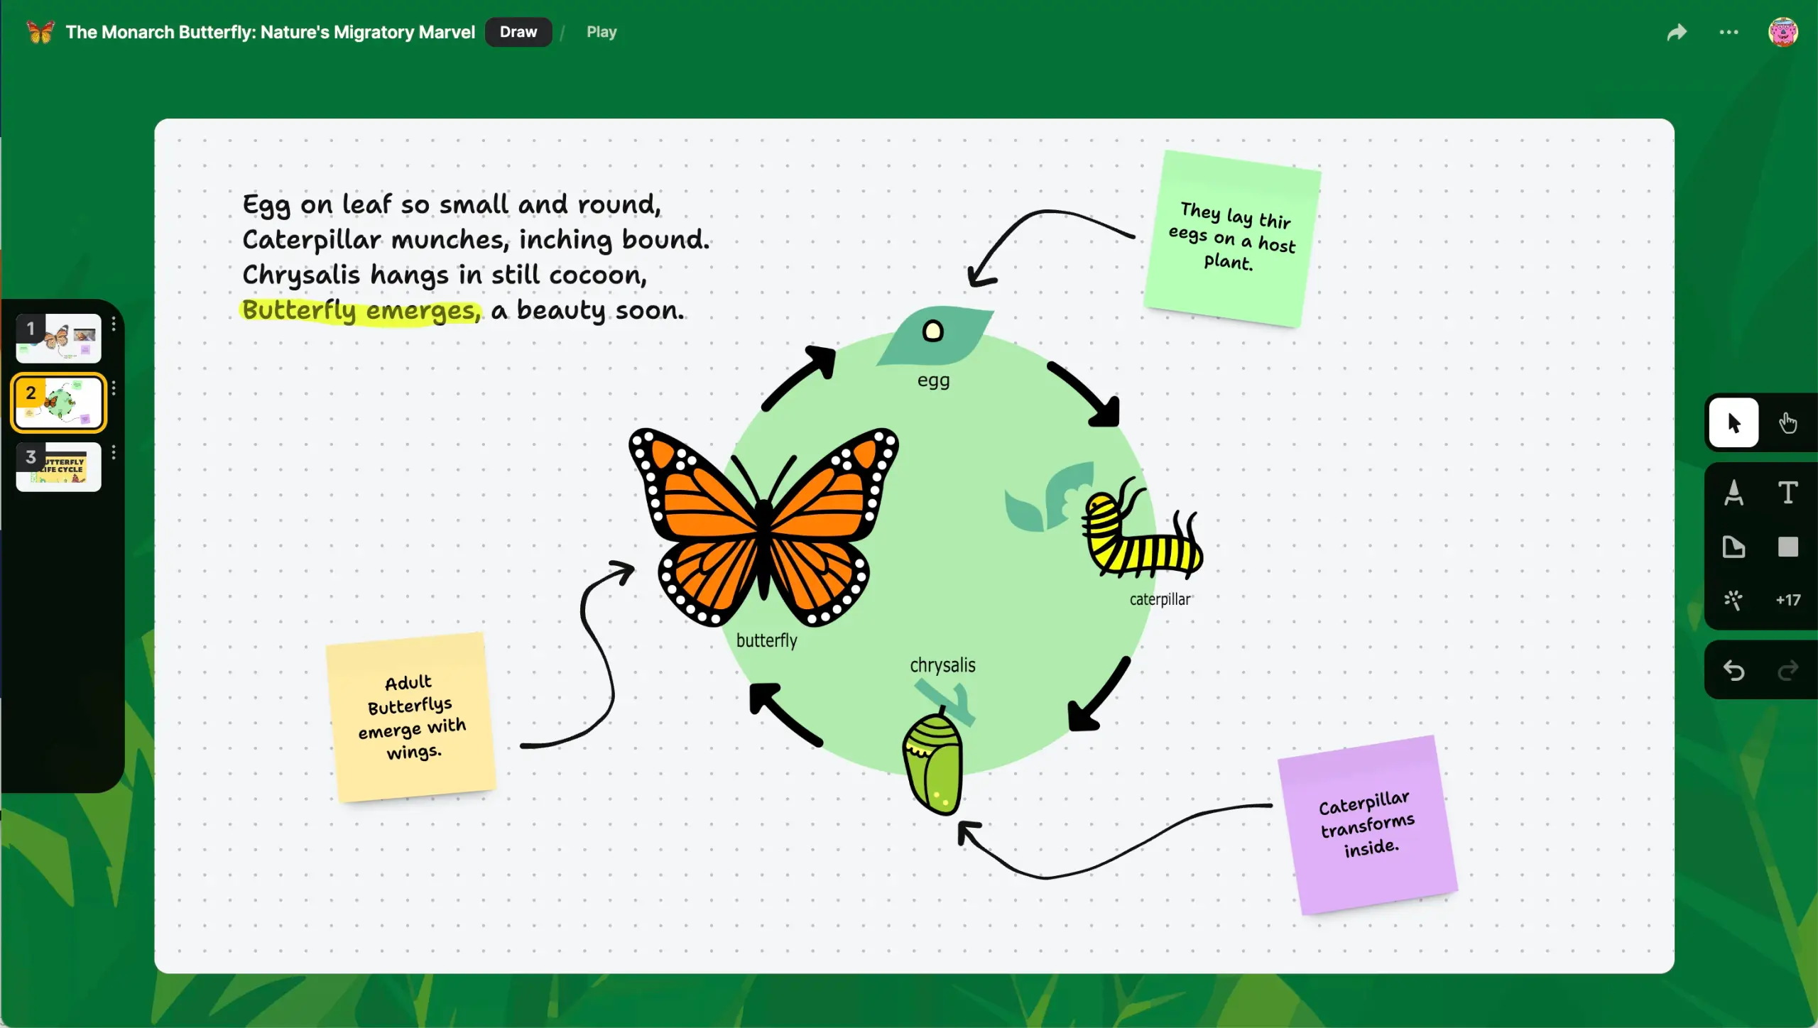The image size is (1818, 1028).
Task: Click the board title text
Action: coord(270,32)
